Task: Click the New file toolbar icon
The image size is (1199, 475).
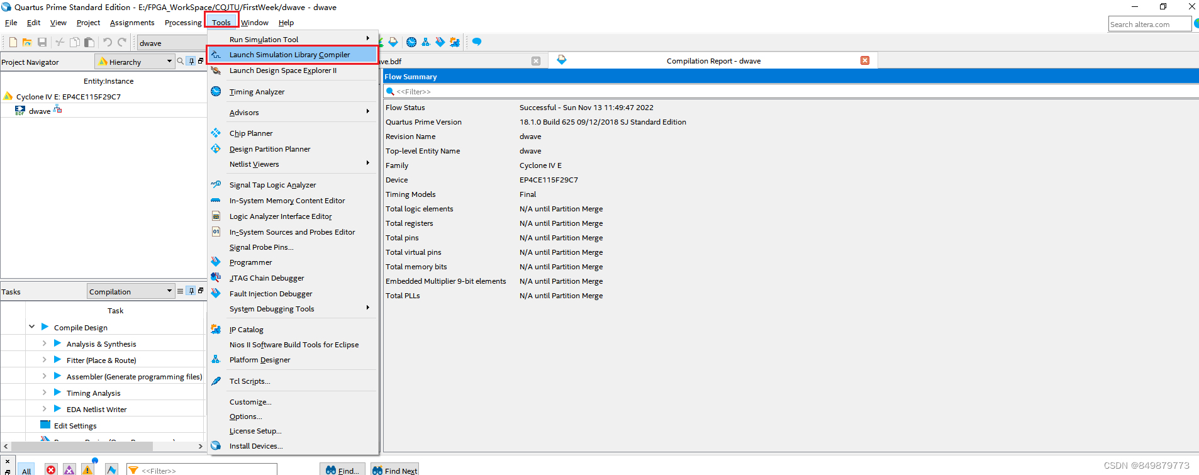Action: tap(13, 42)
